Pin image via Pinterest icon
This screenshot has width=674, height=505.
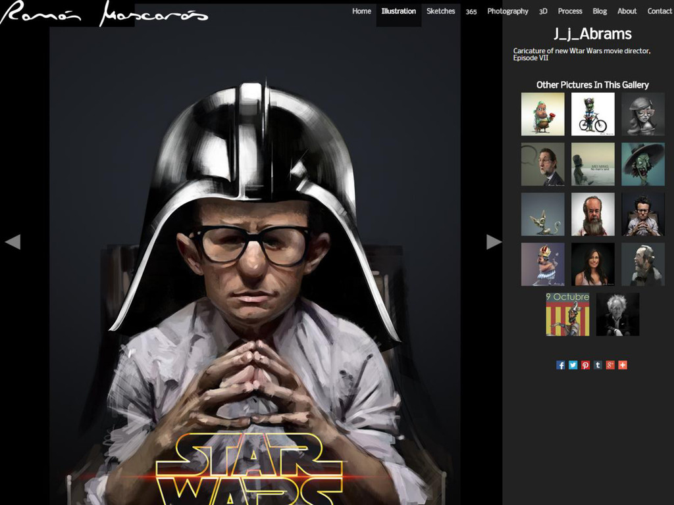pos(585,365)
